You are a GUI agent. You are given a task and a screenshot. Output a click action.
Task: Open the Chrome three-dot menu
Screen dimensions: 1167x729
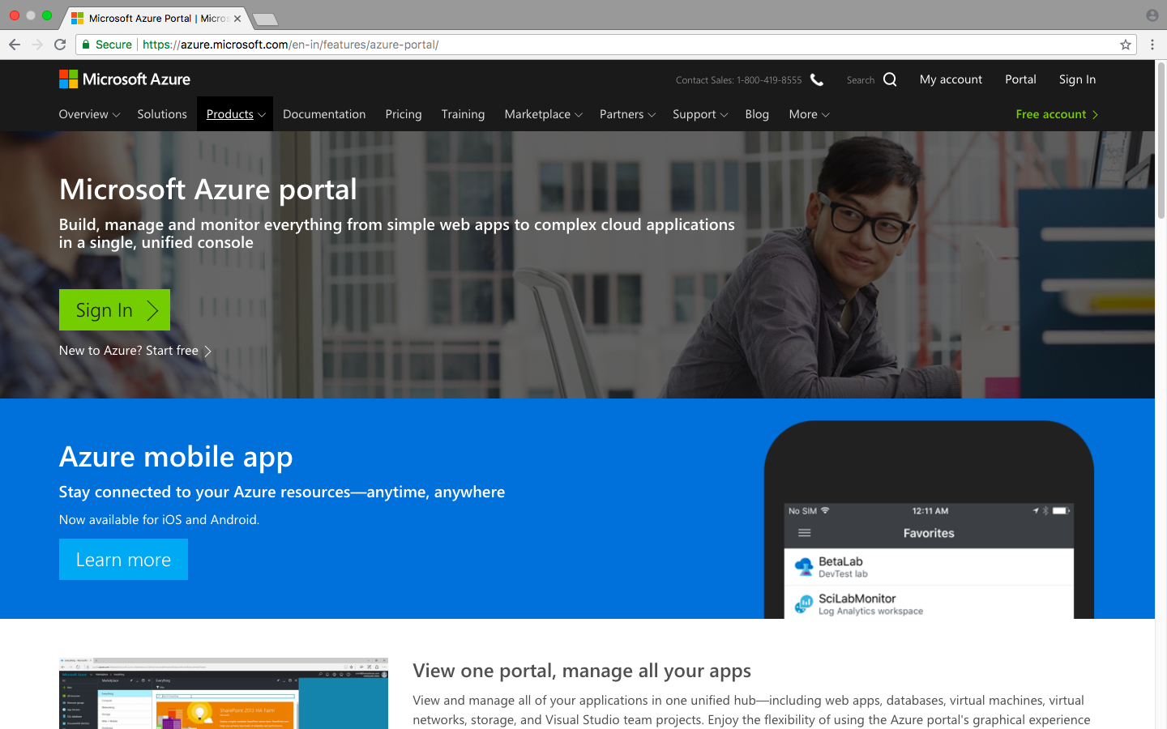tap(1152, 45)
